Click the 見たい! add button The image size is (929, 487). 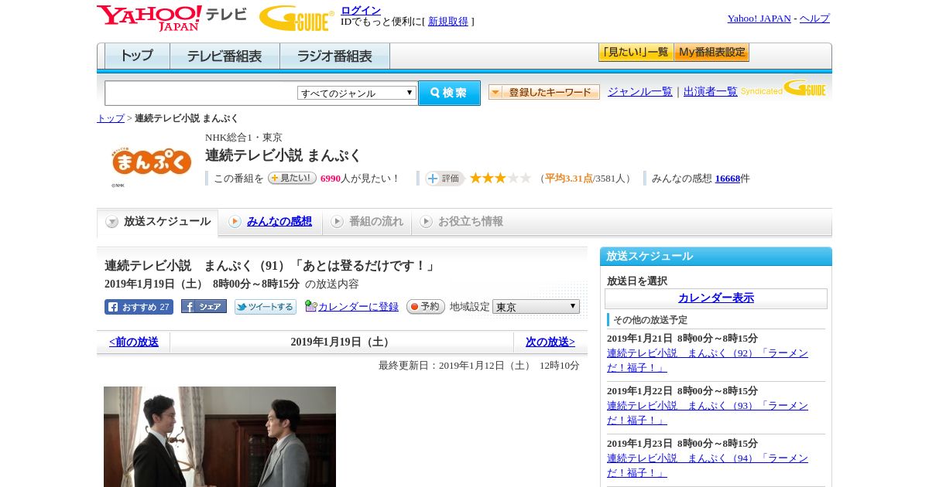tap(292, 178)
